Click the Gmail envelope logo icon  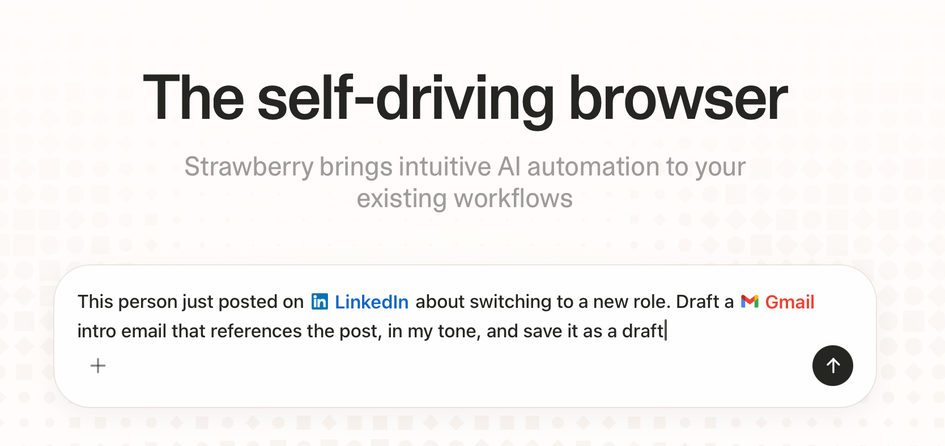pos(750,302)
